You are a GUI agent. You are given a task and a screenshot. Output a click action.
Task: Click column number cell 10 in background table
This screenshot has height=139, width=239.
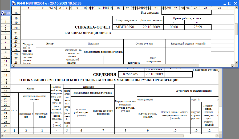[175, 131]
